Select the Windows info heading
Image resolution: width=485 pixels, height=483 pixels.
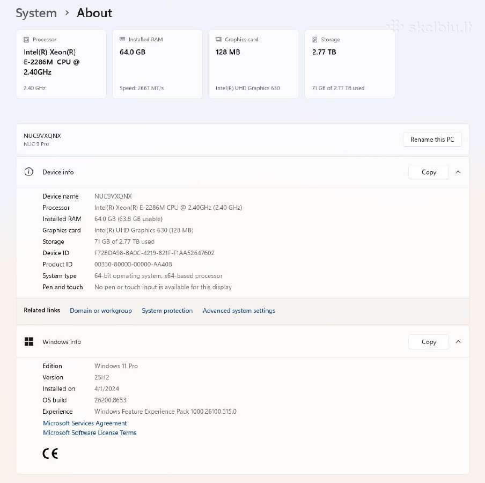coord(62,342)
